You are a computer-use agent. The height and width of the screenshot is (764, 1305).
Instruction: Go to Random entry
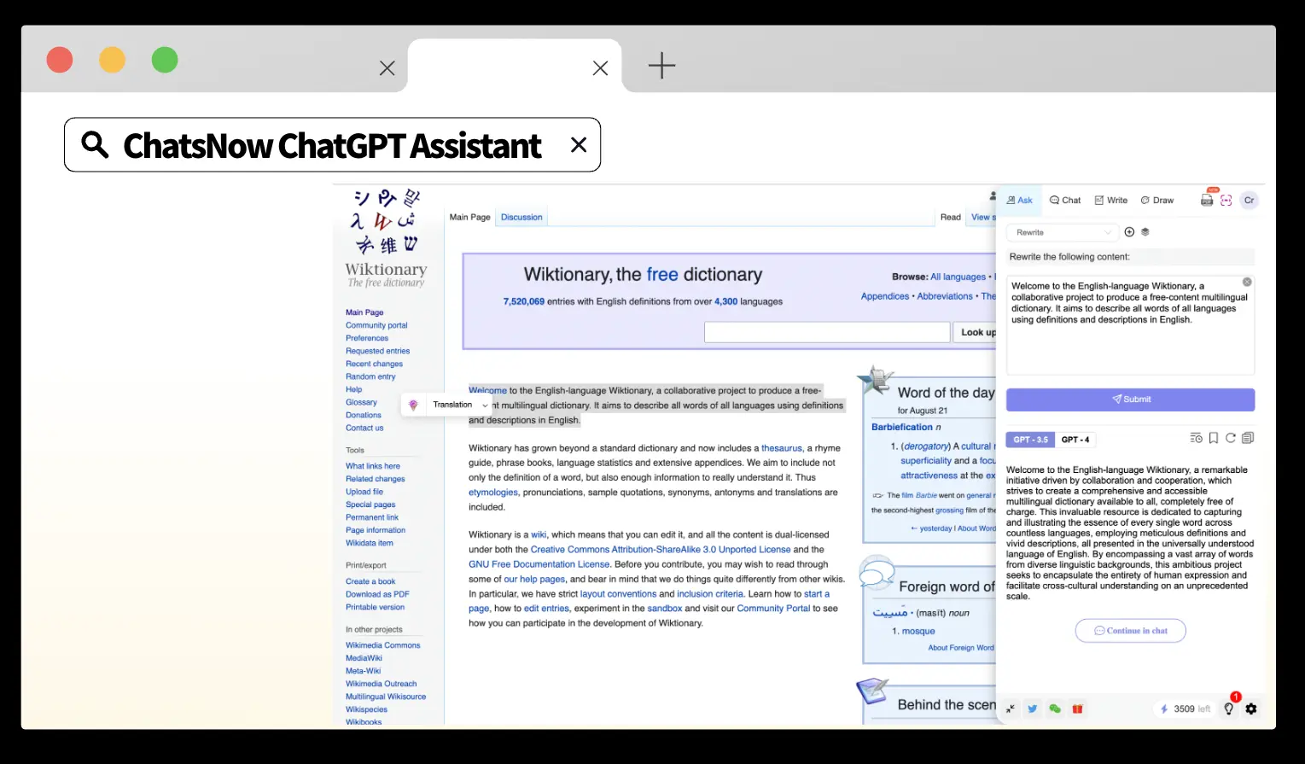point(370,376)
